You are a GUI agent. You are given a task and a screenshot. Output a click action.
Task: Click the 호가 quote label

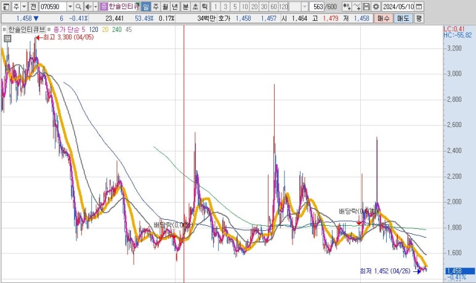pos(224,18)
